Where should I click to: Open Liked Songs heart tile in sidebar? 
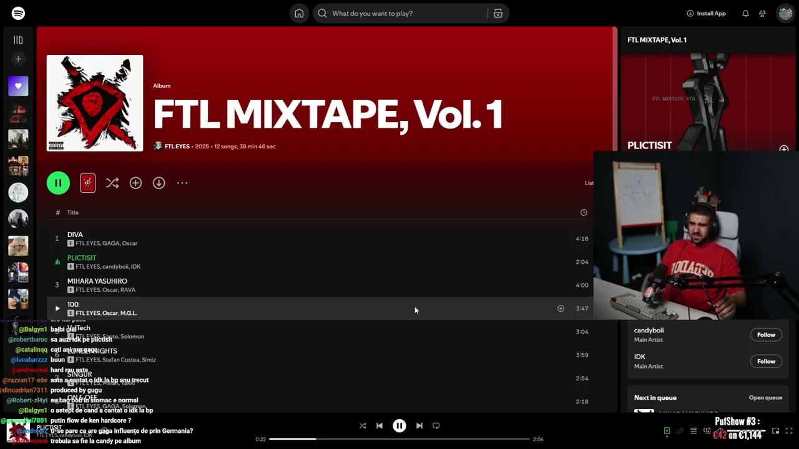(x=18, y=86)
